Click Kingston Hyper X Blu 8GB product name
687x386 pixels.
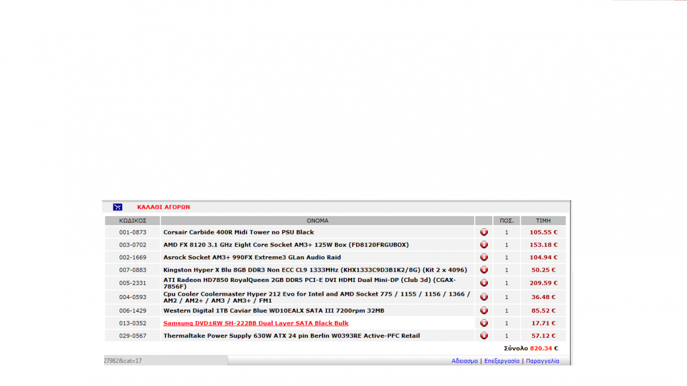coord(315,270)
